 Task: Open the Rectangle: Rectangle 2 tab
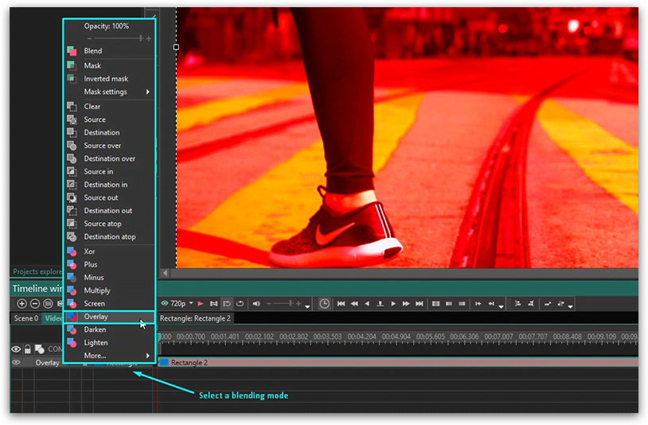coord(196,318)
